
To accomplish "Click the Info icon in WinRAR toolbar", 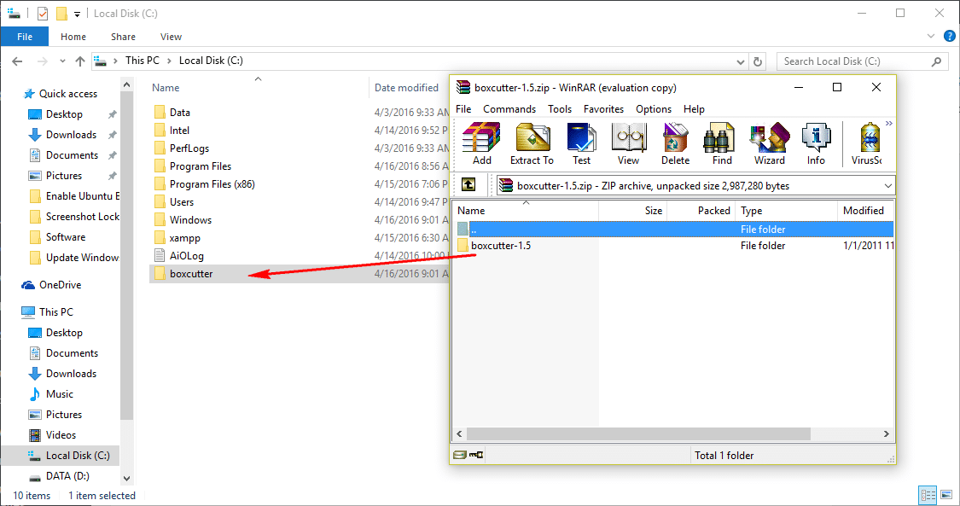I will click(816, 144).
